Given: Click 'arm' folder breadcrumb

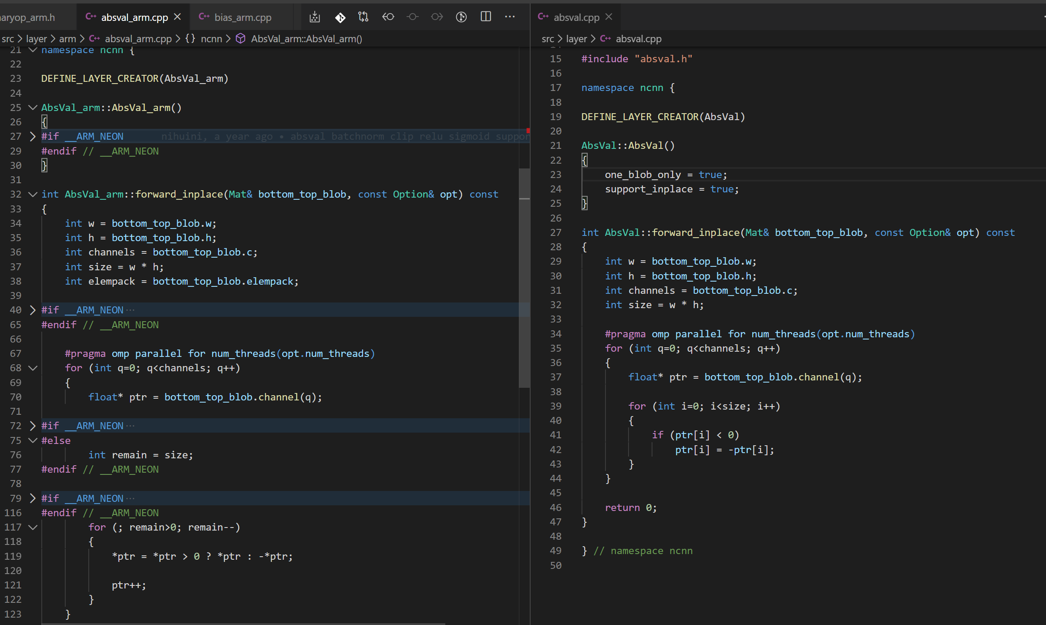Looking at the screenshot, I should coord(67,39).
